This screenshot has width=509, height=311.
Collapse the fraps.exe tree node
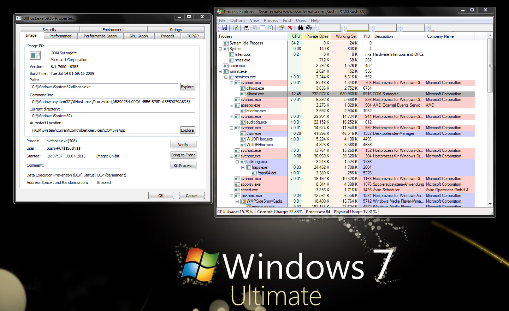(243, 167)
